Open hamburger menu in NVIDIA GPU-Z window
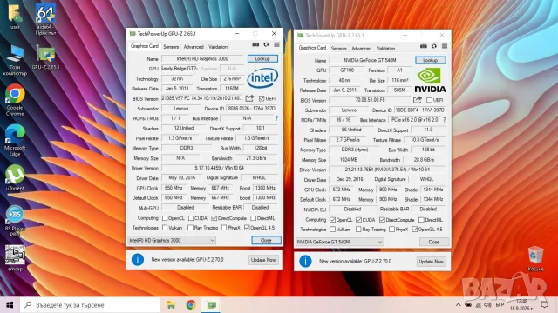 point(445,46)
